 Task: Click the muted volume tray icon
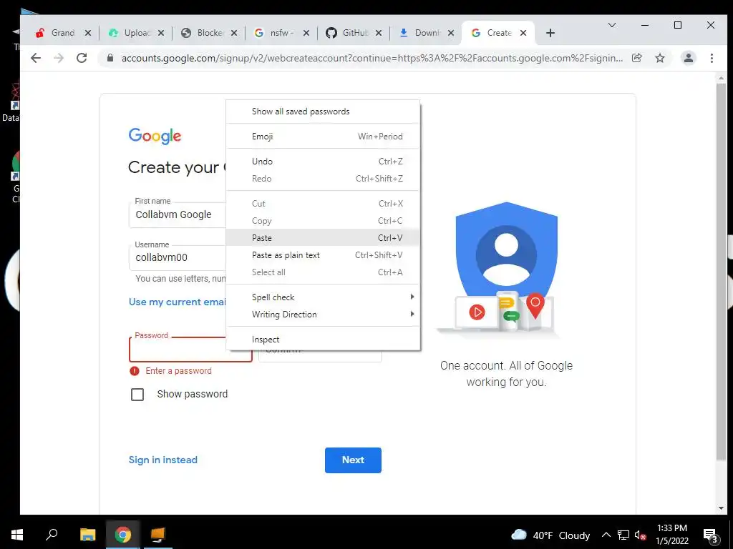(x=640, y=535)
